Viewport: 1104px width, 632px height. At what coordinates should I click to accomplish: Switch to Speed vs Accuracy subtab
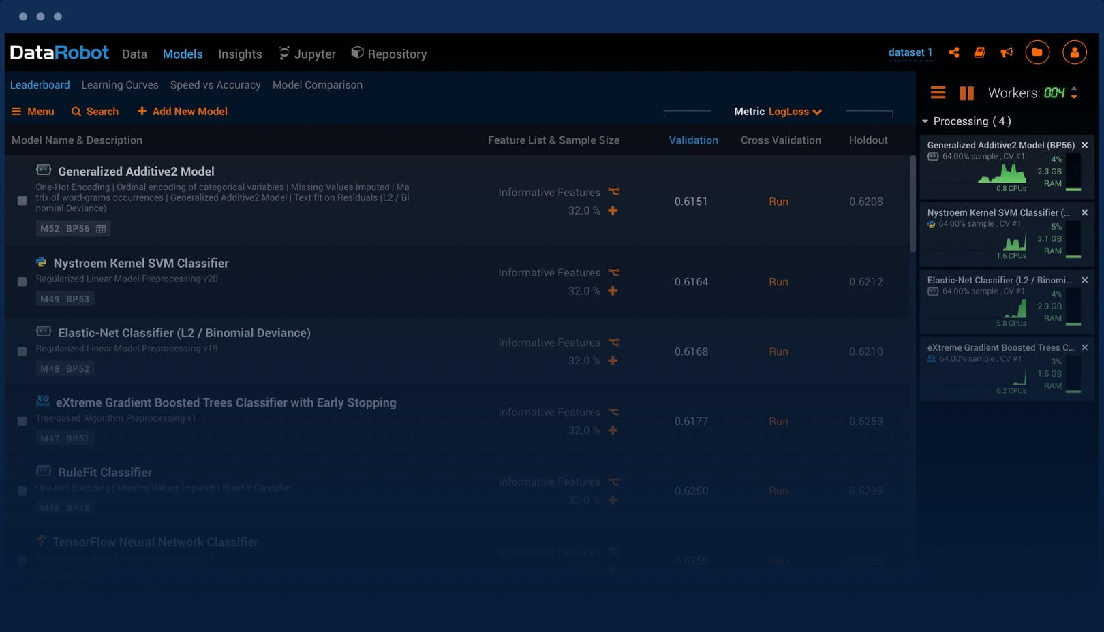click(x=215, y=85)
